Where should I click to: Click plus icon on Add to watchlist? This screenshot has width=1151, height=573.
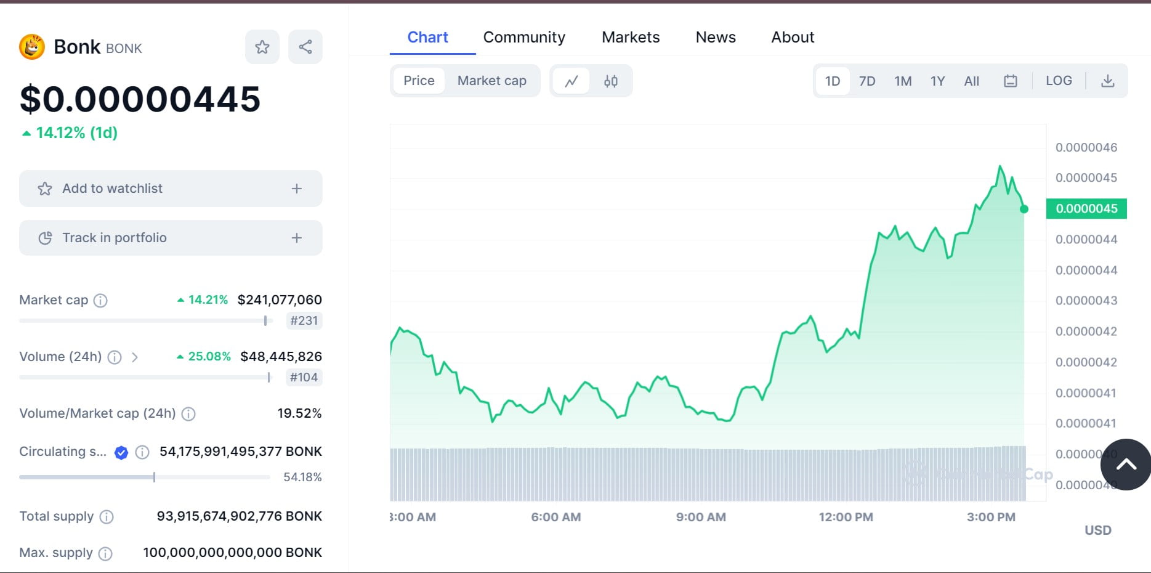coord(297,189)
